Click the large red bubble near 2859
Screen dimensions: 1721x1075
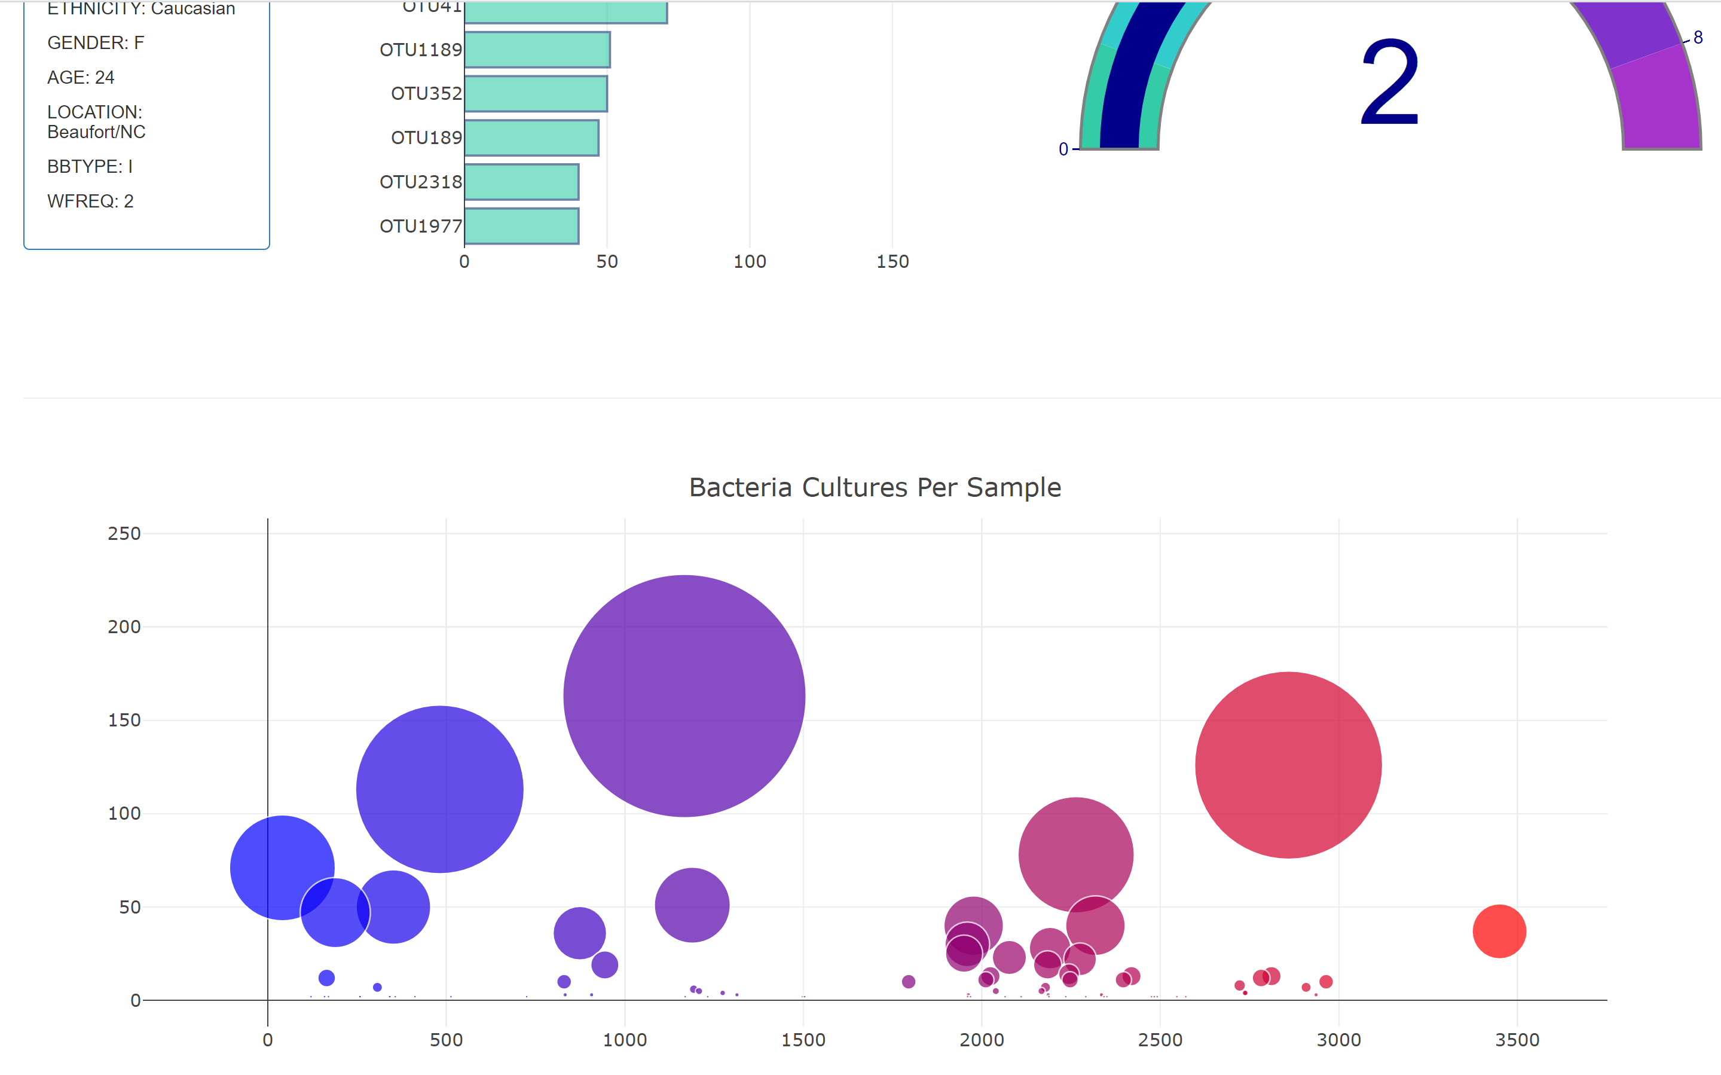click(1288, 765)
